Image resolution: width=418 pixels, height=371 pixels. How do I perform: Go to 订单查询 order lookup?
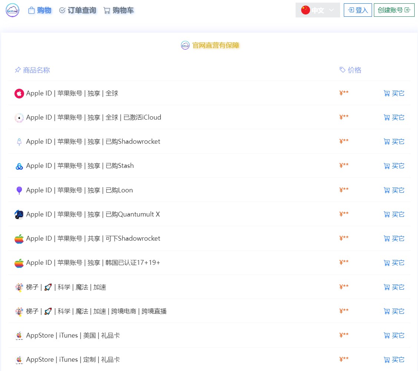pos(78,10)
